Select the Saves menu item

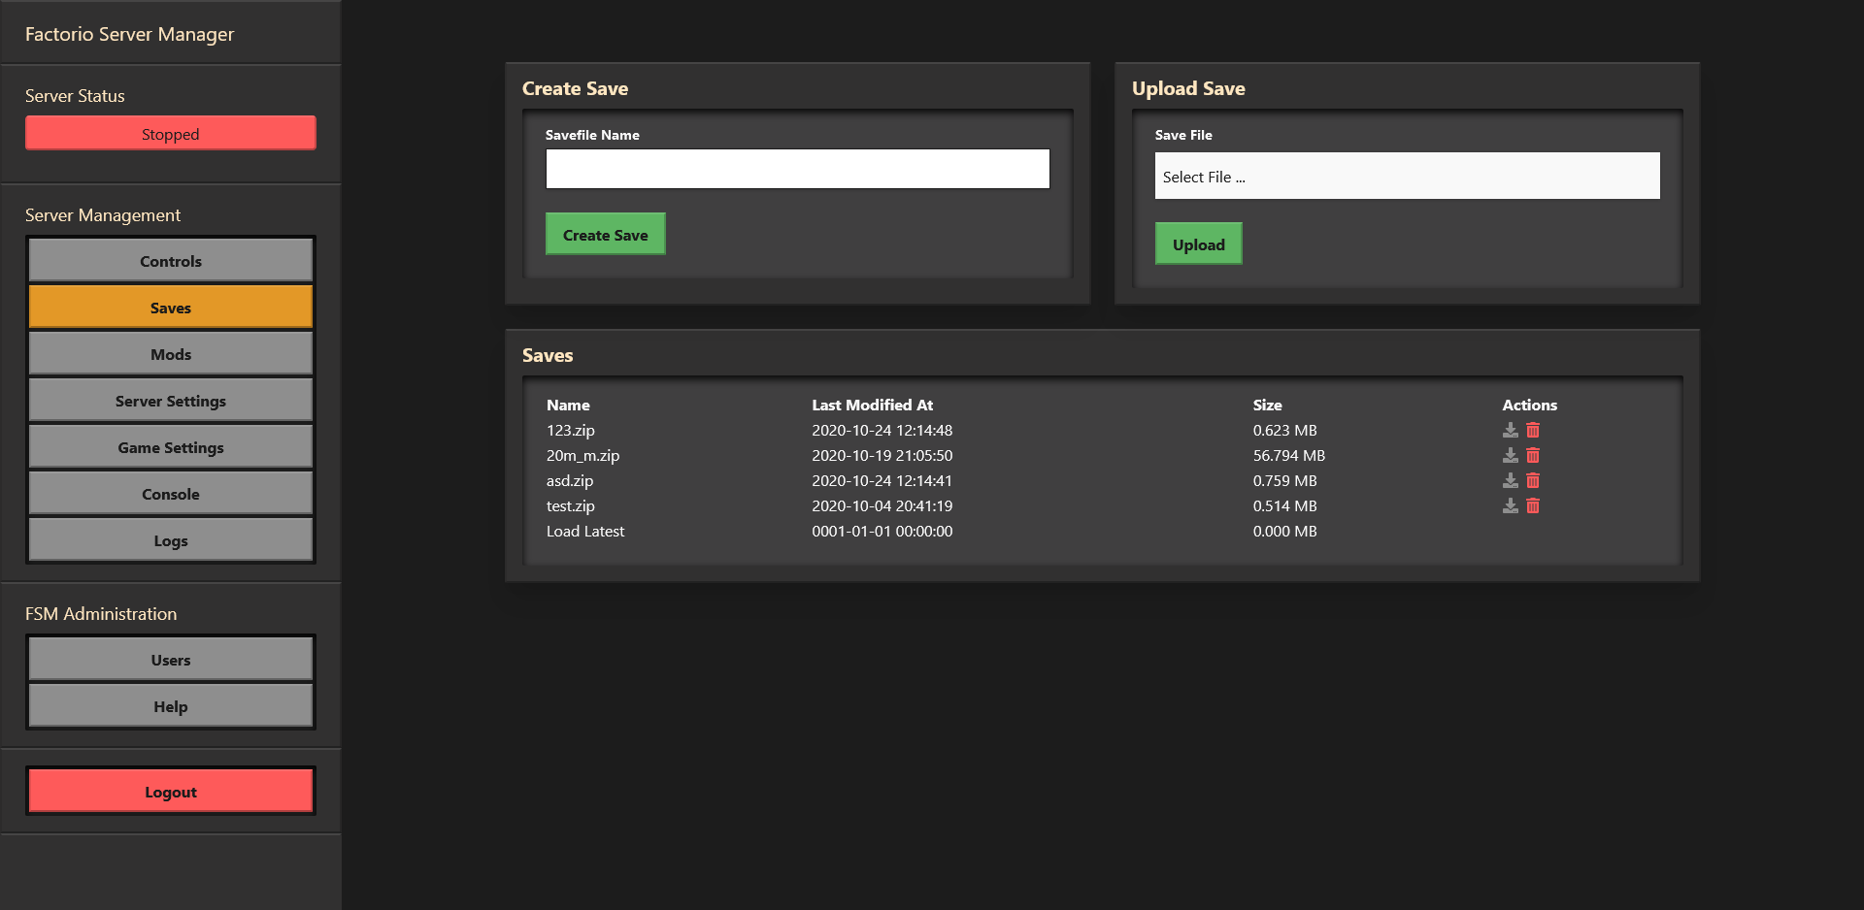tap(171, 308)
